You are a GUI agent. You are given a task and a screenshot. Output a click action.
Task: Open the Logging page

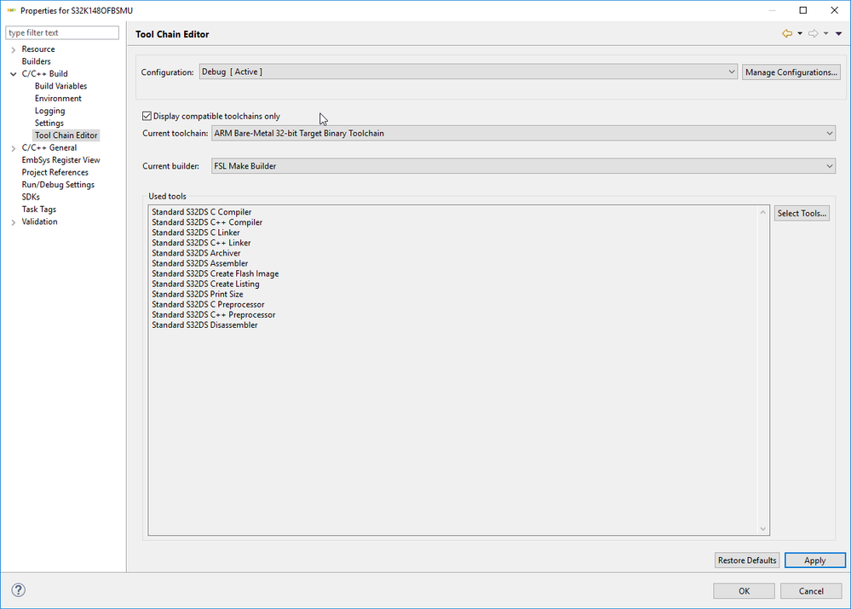pyautogui.click(x=50, y=111)
